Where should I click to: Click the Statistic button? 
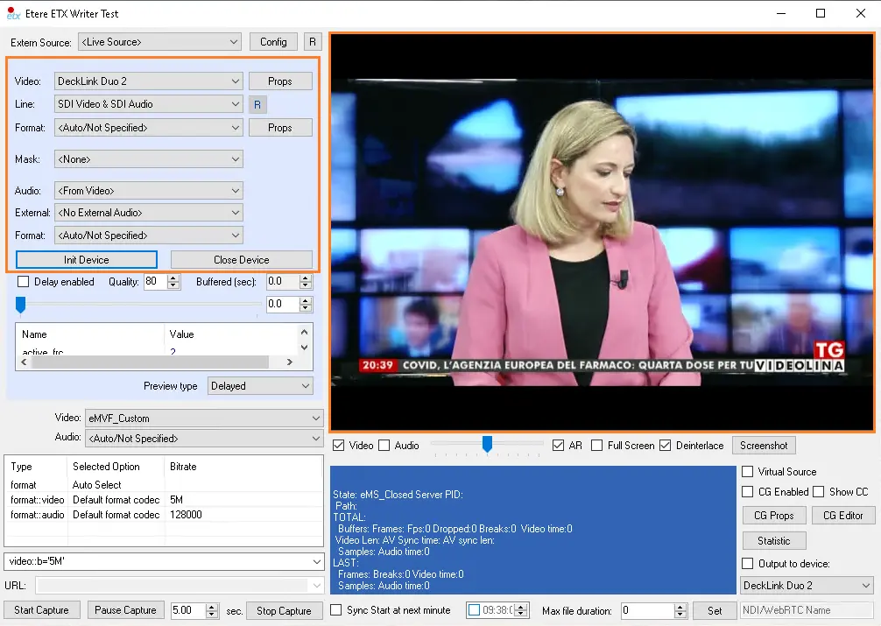tap(773, 541)
